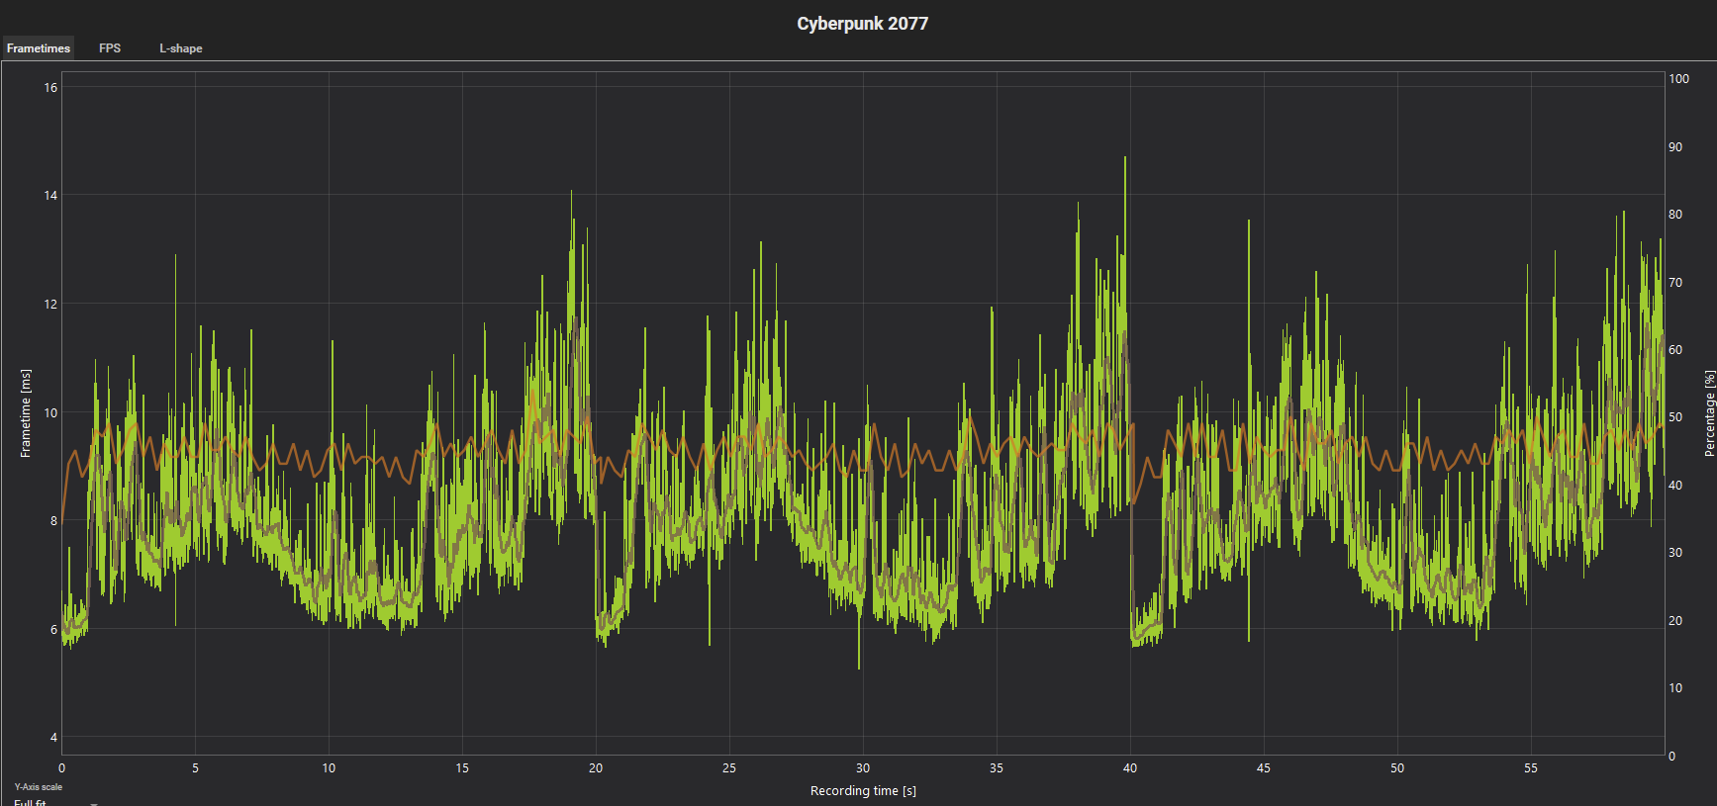The height and width of the screenshot is (806, 1717).
Task: Click the 'Frametime [ms]' axis label
Action: click(x=26, y=413)
